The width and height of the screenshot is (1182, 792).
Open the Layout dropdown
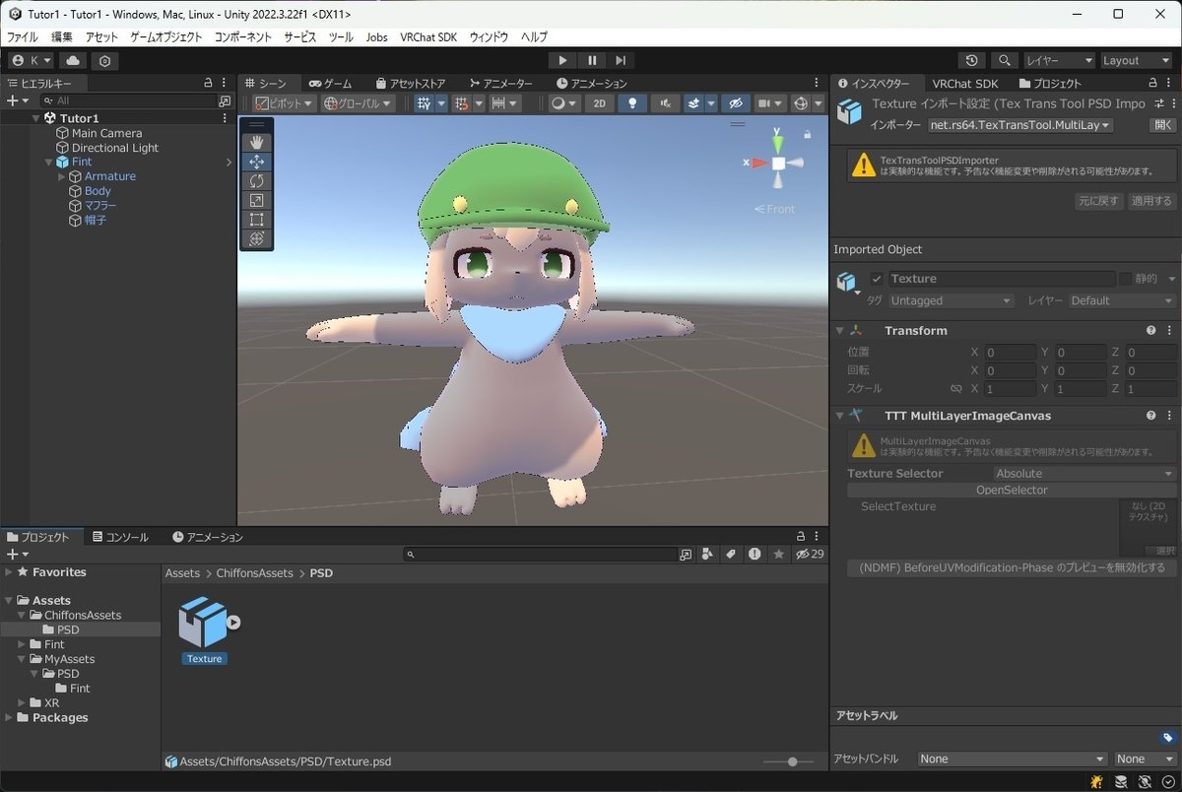coord(1137,60)
